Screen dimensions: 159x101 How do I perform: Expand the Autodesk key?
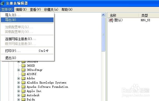18,95
